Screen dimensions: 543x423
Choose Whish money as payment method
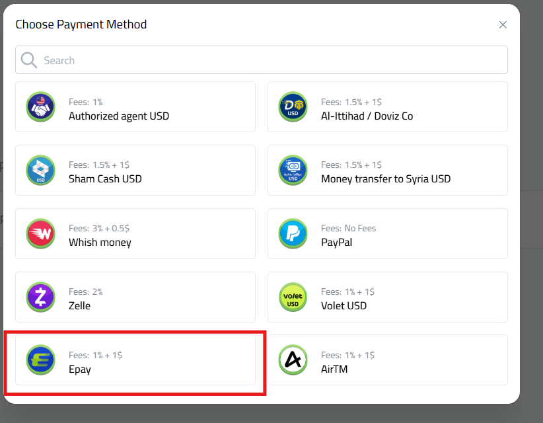(x=135, y=233)
